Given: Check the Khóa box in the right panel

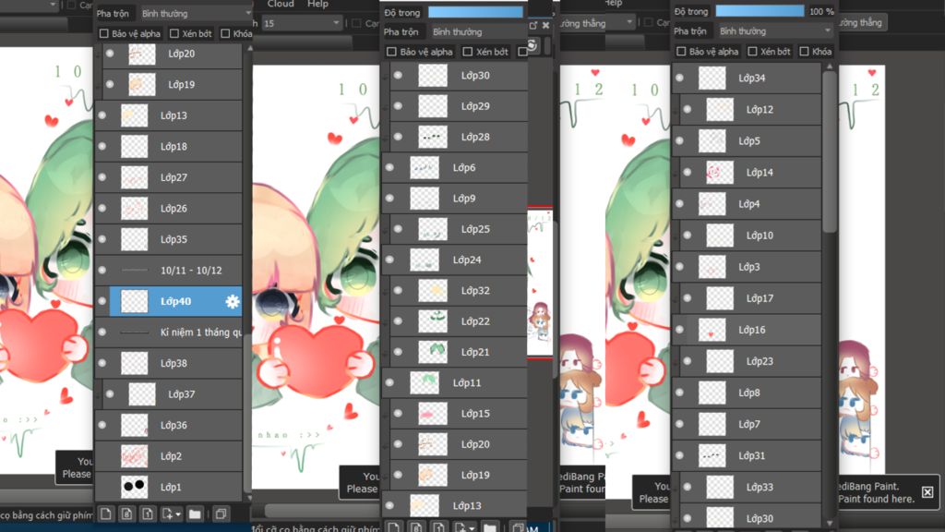Looking at the screenshot, I should tap(804, 52).
